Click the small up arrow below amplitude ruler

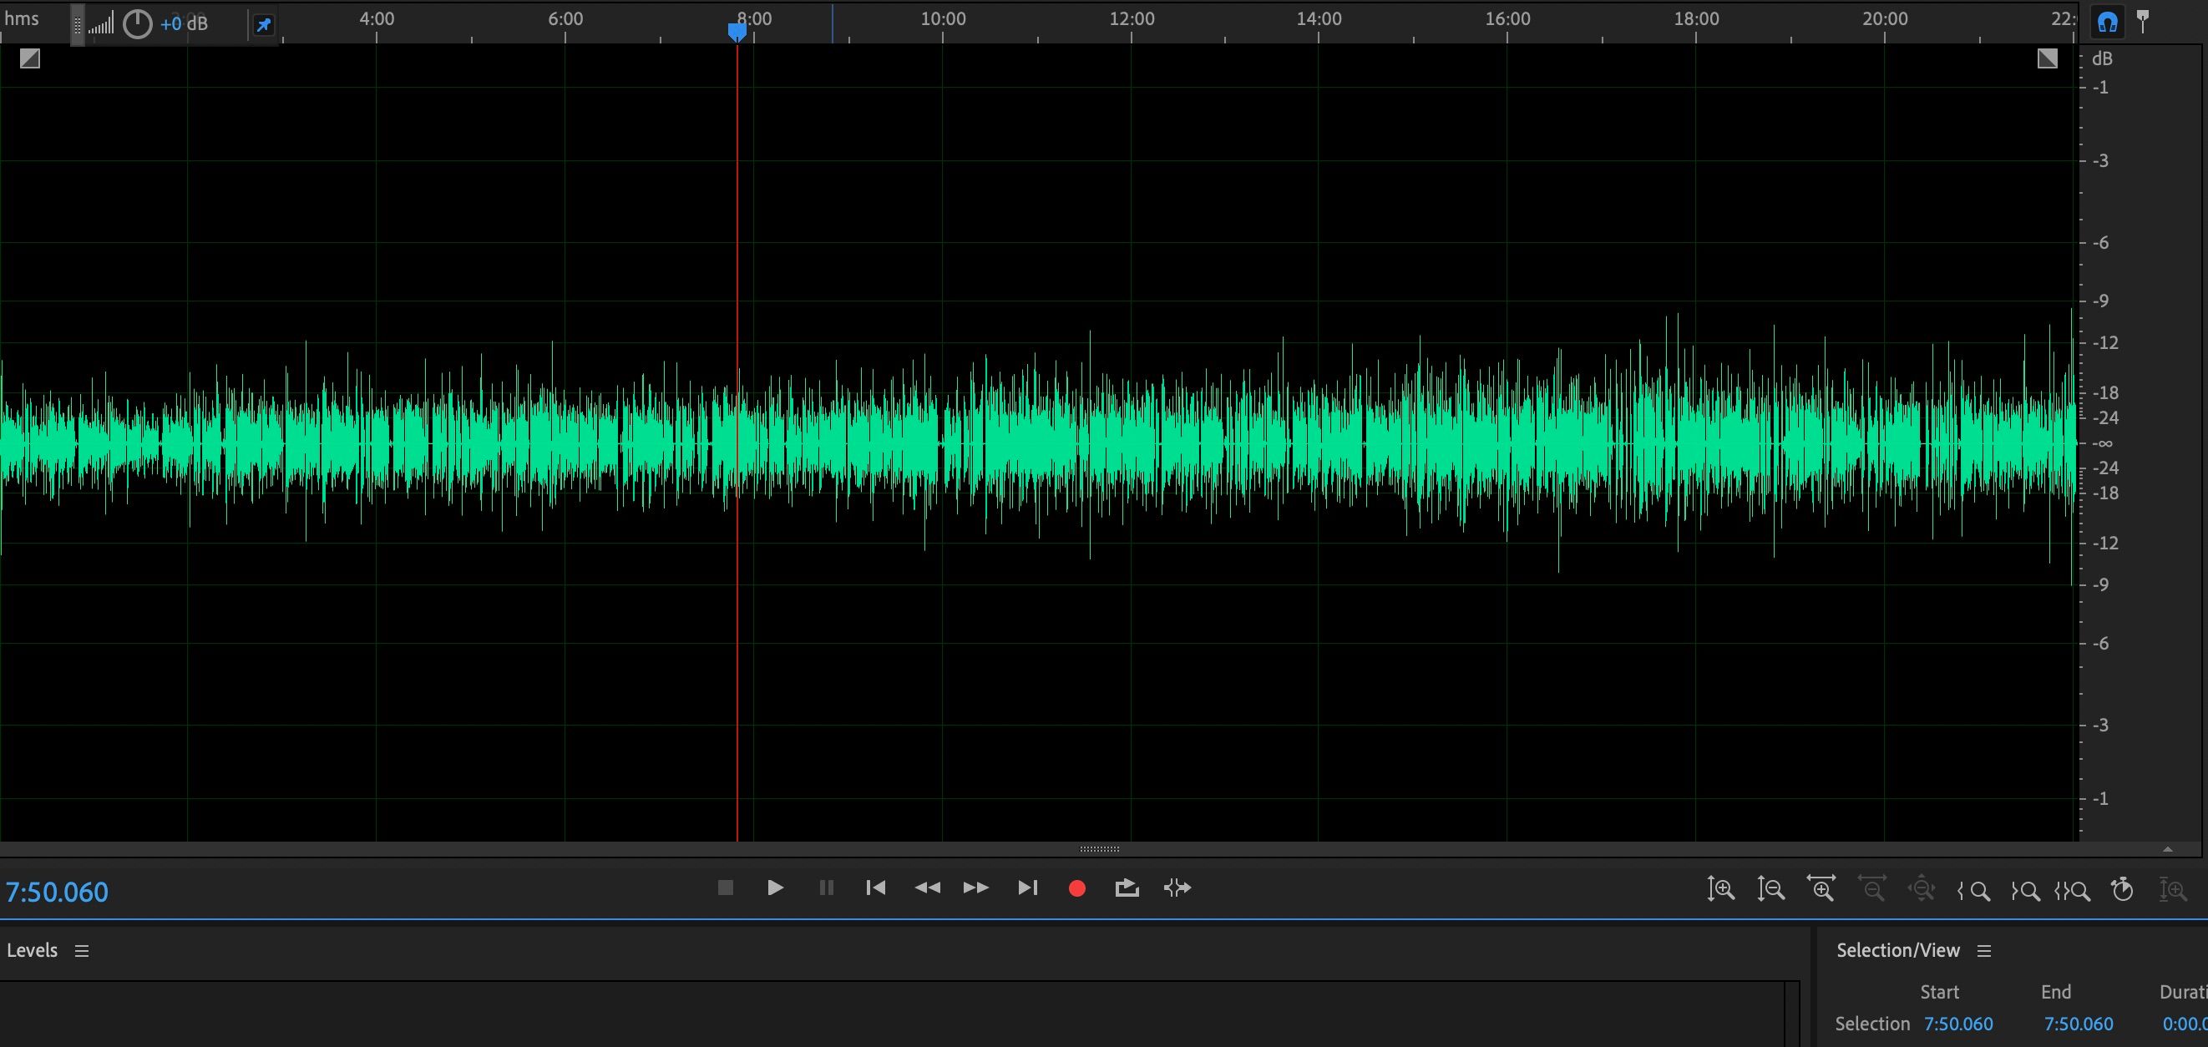click(x=2168, y=850)
